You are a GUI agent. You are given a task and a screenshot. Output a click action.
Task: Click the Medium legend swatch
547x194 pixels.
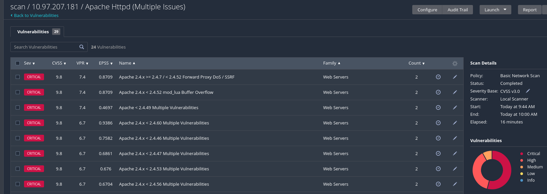522,167
